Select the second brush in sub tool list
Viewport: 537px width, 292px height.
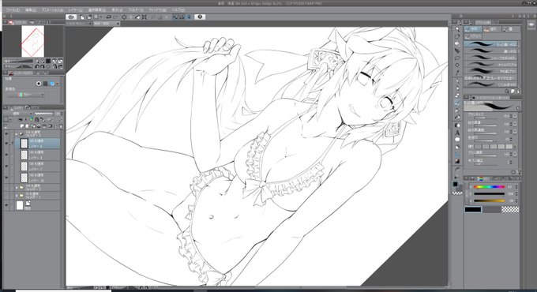point(490,51)
